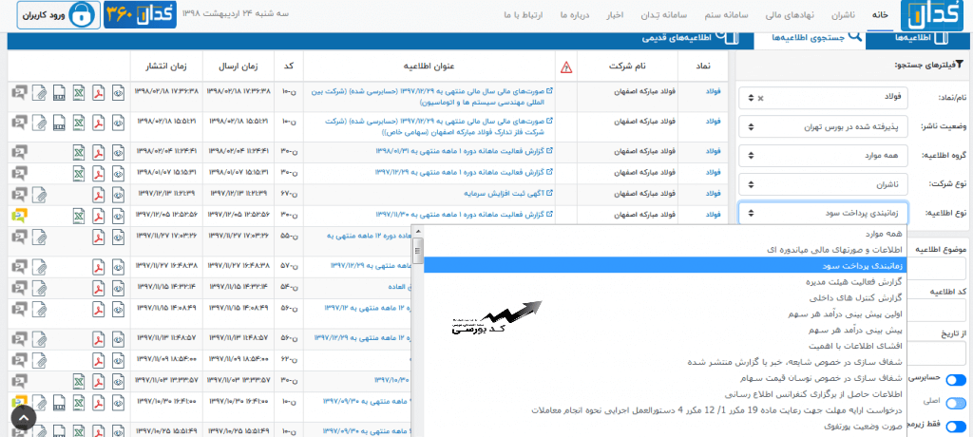
Task: Open attachments of announcement sent 1397/11/27 16:48:38
Action: coord(38,268)
